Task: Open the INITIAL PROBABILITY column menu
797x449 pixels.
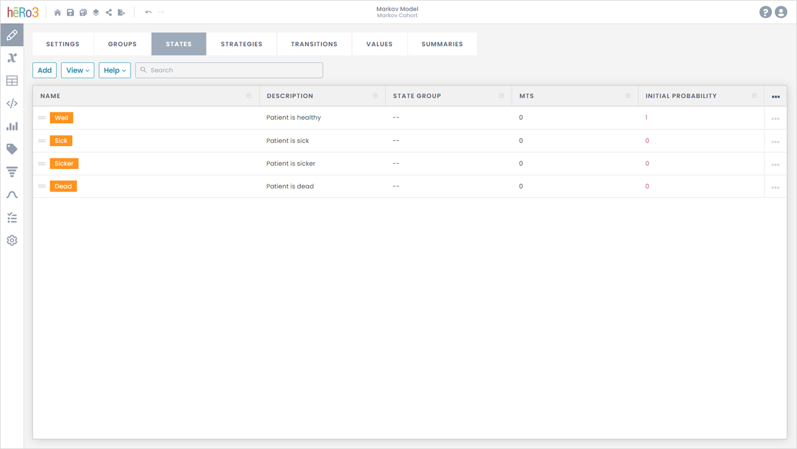Action: tap(753, 96)
